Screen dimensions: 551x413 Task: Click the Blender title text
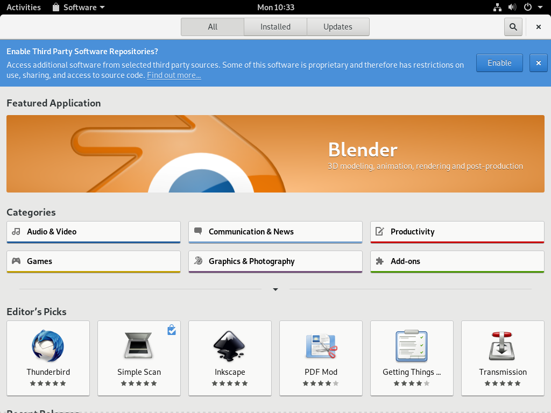tap(363, 150)
